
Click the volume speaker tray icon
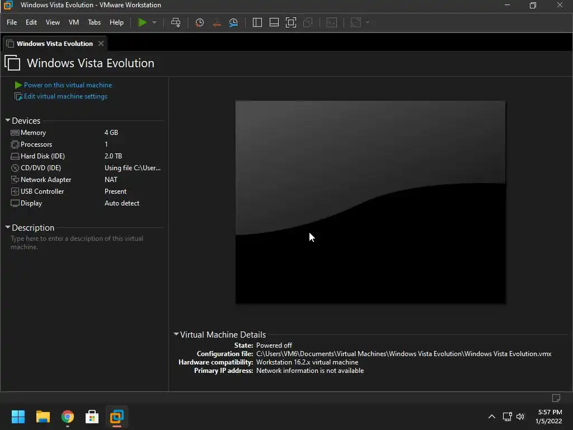520,417
